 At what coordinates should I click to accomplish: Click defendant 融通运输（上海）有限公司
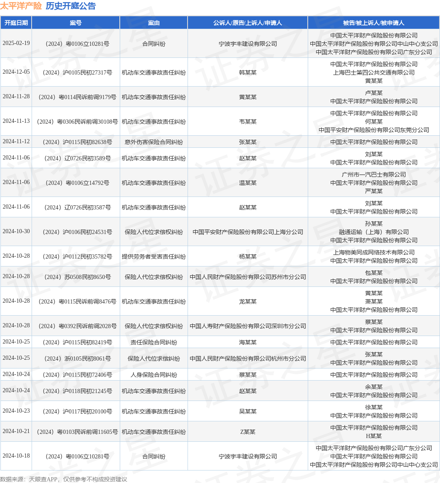tap(374, 232)
